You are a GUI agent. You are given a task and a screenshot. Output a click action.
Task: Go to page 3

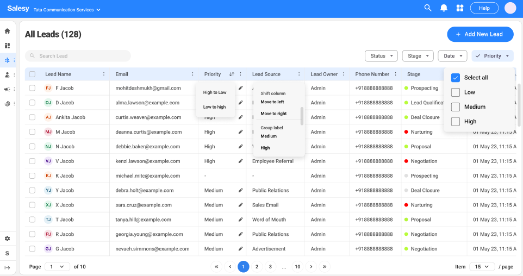pos(270,267)
